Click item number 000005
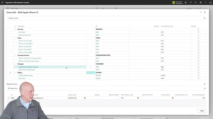The width and height of the screenshot is (213, 119). coord(98,78)
